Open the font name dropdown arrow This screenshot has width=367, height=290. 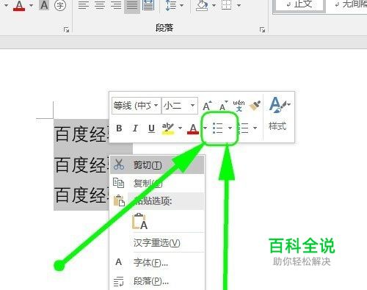tap(156, 106)
